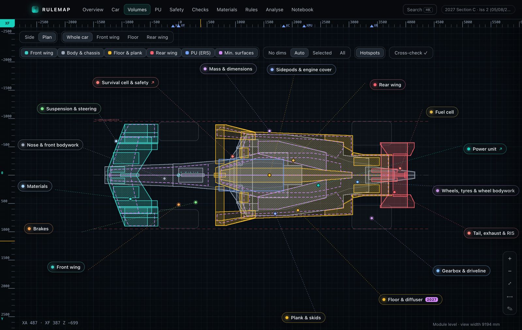Open the Floor & diffuser 2027 label
Image resolution: width=522 pixels, height=330 pixels.
(410, 300)
